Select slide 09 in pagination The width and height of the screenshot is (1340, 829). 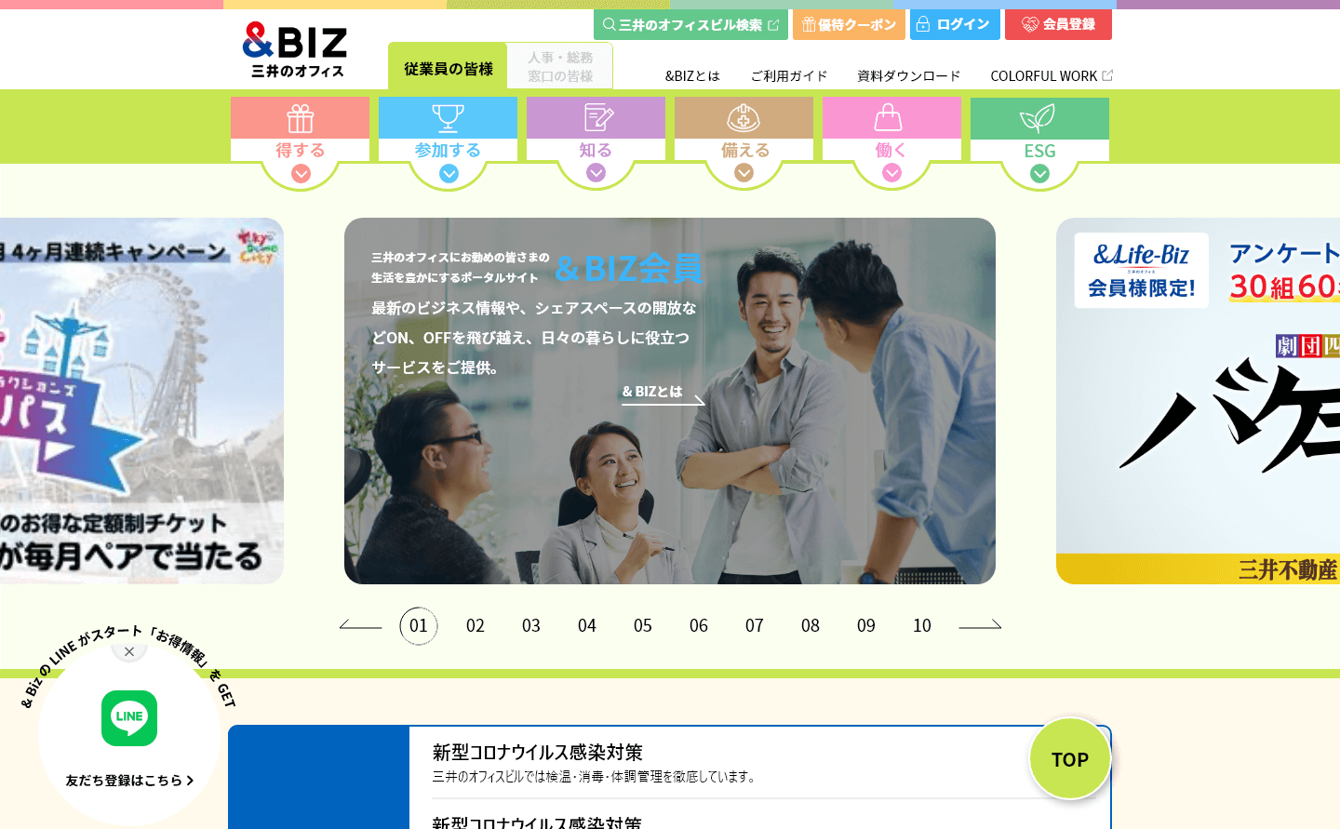coord(866,626)
